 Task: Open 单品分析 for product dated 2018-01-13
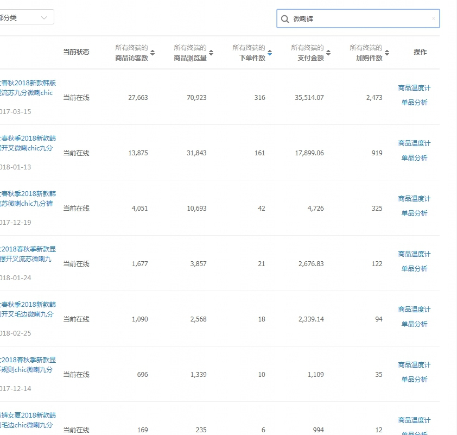(414, 158)
